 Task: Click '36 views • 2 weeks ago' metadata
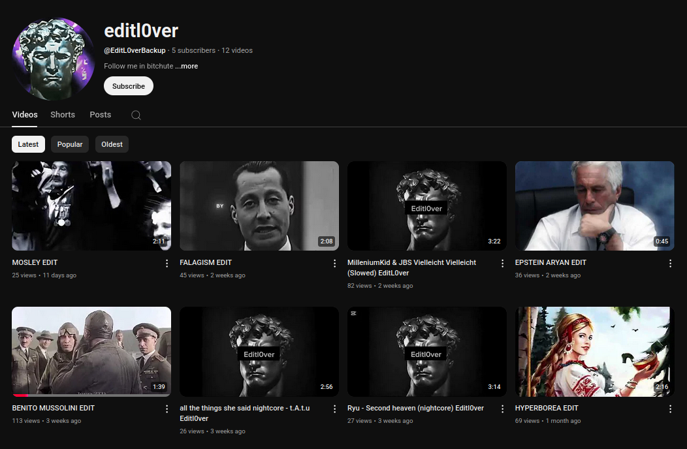pos(548,275)
